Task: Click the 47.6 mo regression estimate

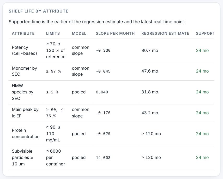Action: [x=150, y=71]
